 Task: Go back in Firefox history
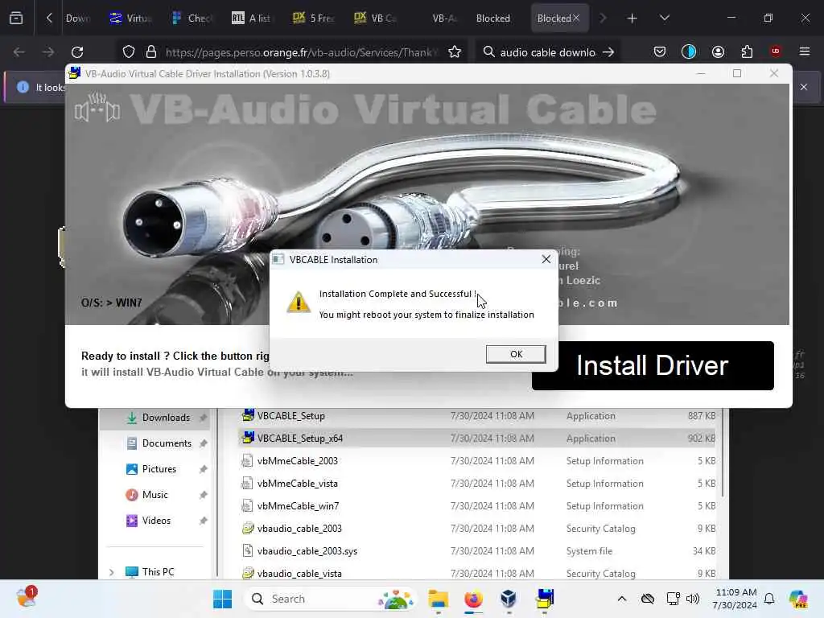pyautogui.click(x=19, y=52)
